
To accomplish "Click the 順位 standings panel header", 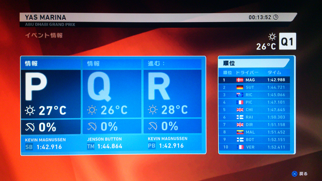I will pyautogui.click(x=254, y=63).
